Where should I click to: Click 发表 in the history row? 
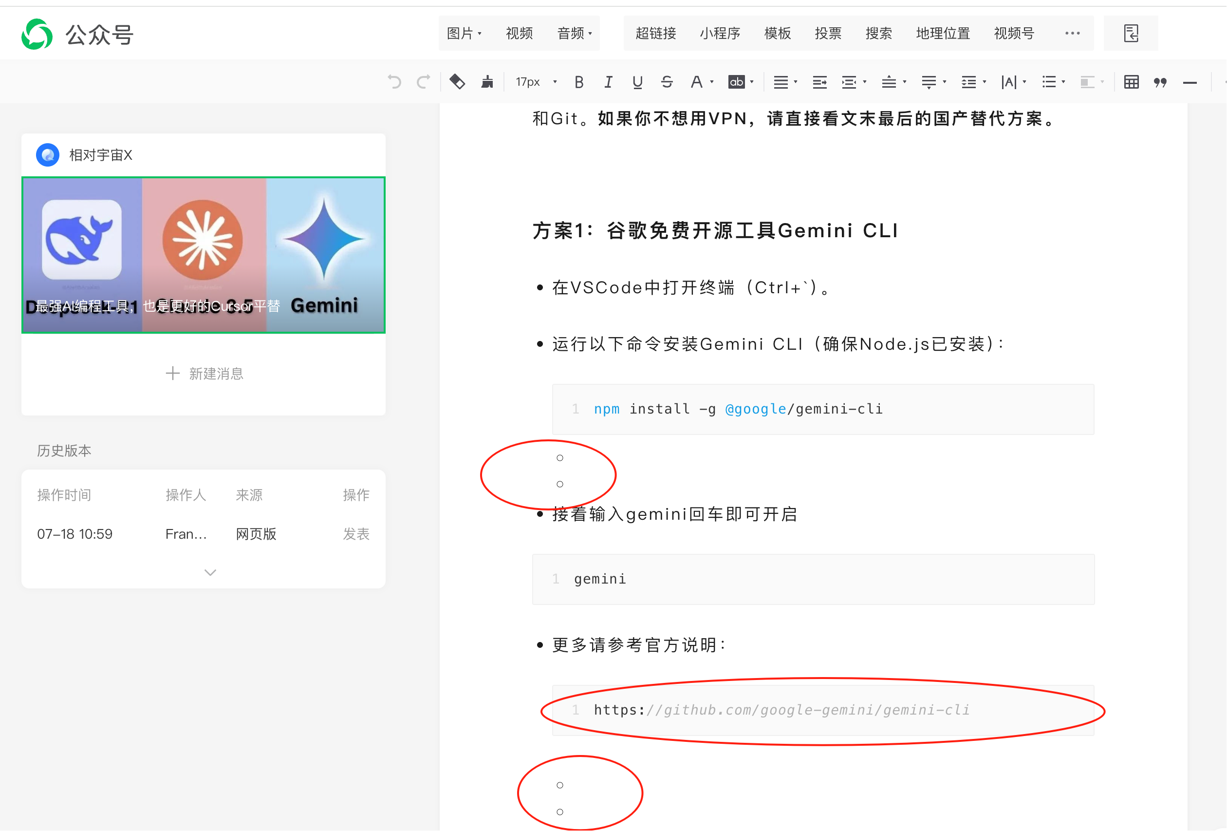[x=356, y=533]
